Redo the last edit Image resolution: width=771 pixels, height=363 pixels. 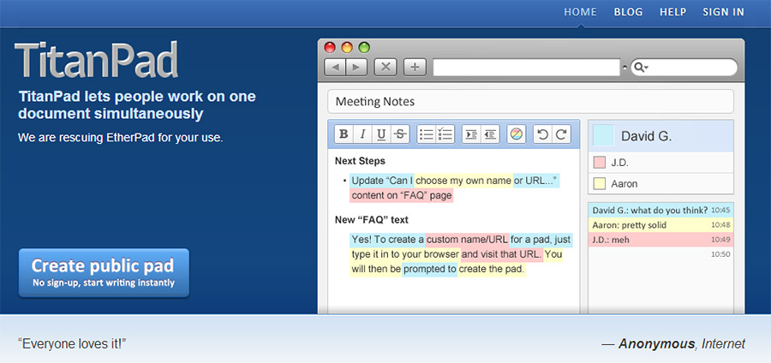561,134
